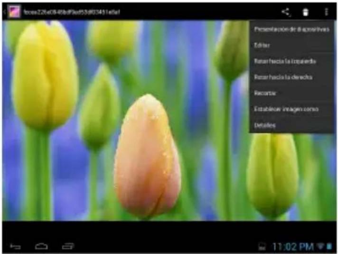Tap the Android back navigation button
Image resolution: width=338 pixels, height=254 pixels.
pos(15,246)
